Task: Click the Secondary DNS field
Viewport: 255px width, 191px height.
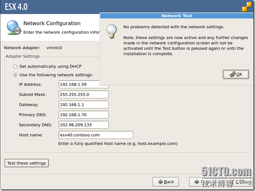Action: pos(84,125)
